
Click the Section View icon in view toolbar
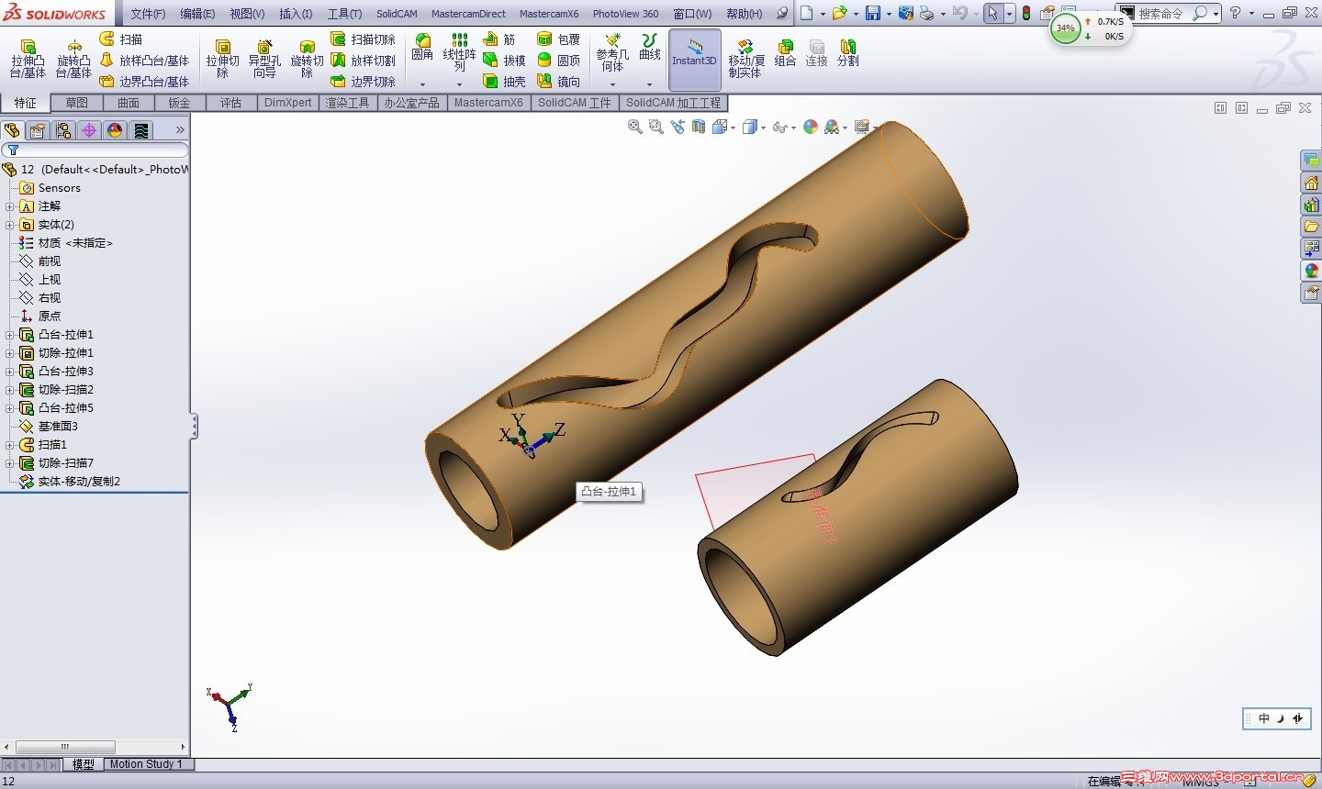(699, 127)
